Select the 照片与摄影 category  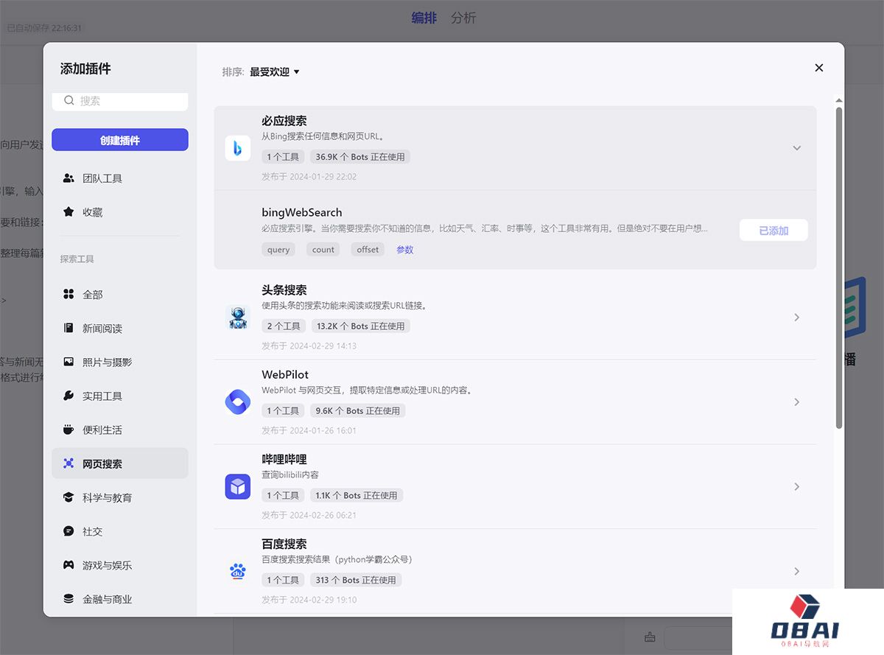(x=120, y=362)
